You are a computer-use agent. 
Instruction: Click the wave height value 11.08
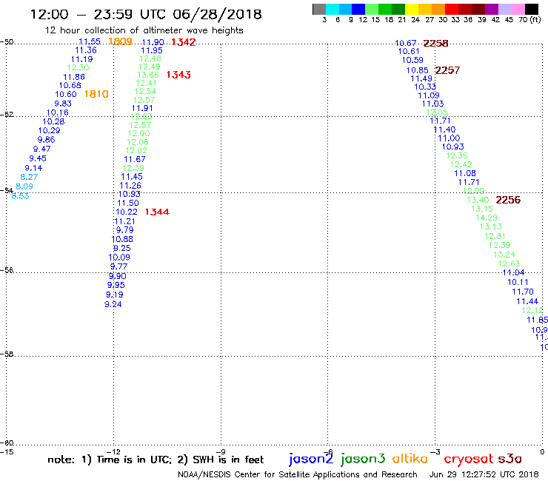click(x=465, y=173)
